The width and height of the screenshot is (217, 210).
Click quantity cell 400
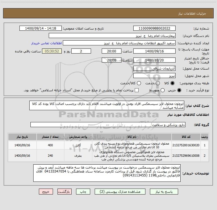click(x=50, y=145)
